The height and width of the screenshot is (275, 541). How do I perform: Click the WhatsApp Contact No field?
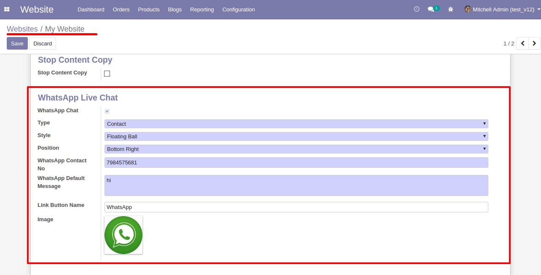pyautogui.click(x=296, y=162)
